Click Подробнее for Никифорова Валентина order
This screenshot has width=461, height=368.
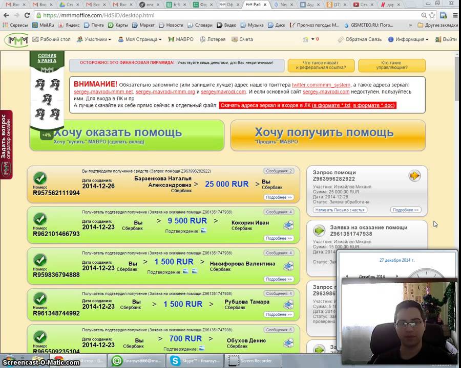tap(279, 279)
